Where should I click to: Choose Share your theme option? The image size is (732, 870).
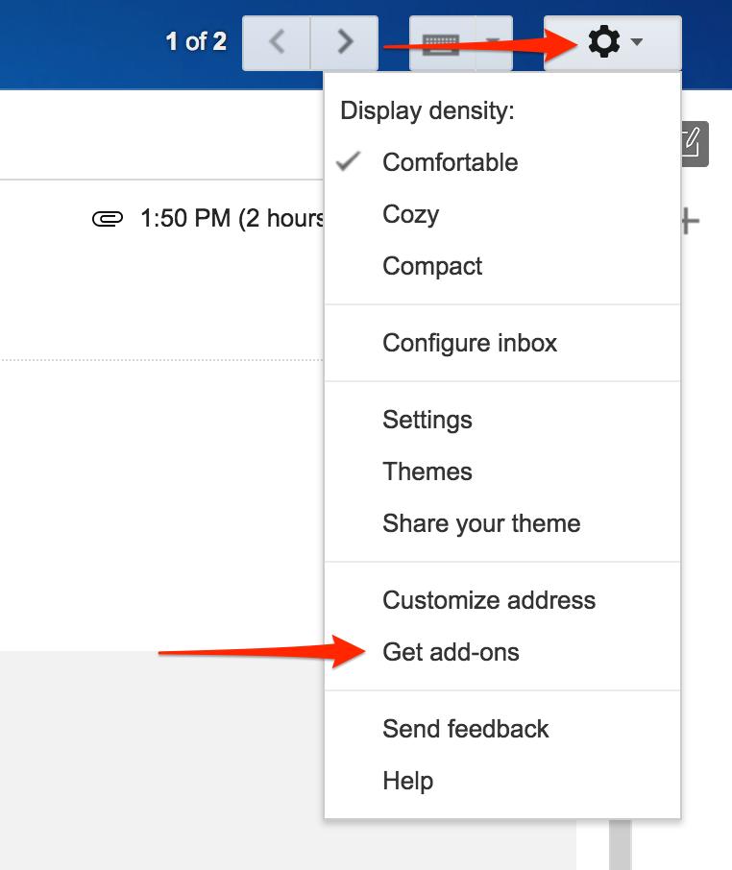click(x=502, y=523)
